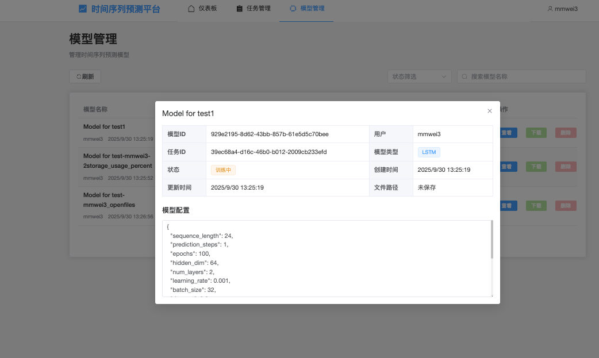Screen dimensions: 599x358
Task: Click 删除 for Model for test1
Action: [566, 133]
